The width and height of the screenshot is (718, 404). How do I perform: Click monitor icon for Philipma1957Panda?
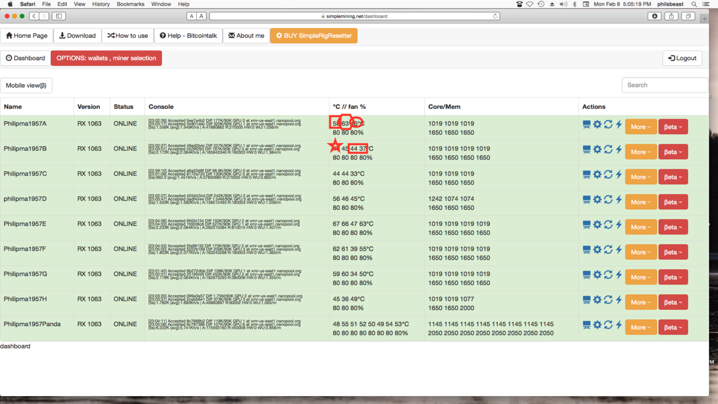coord(587,324)
